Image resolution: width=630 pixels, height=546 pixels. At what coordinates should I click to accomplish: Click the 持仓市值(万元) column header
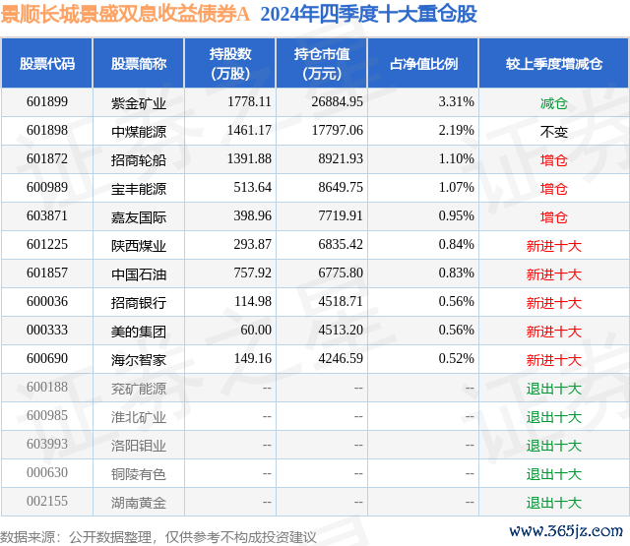pos(322,63)
